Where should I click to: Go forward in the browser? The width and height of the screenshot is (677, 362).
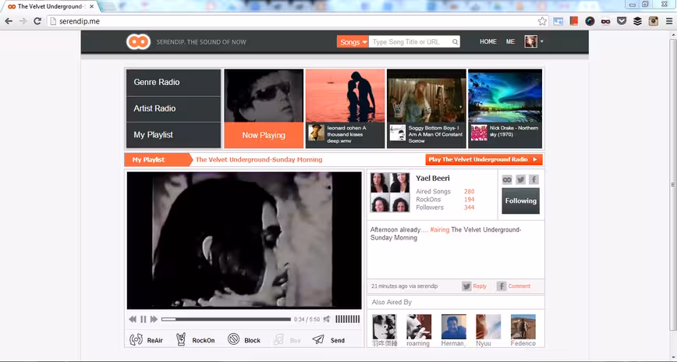23,21
